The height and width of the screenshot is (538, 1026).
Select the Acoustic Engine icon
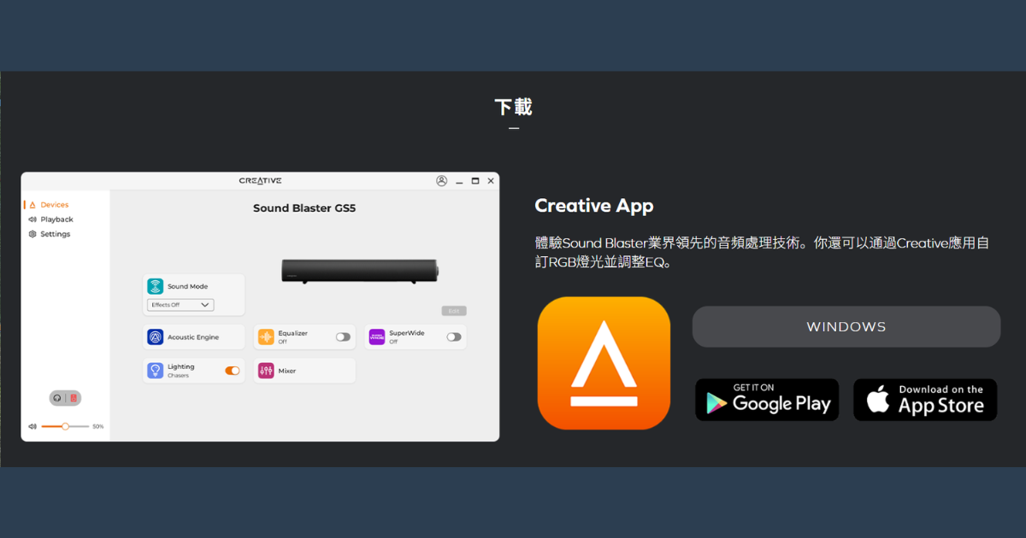(x=155, y=336)
